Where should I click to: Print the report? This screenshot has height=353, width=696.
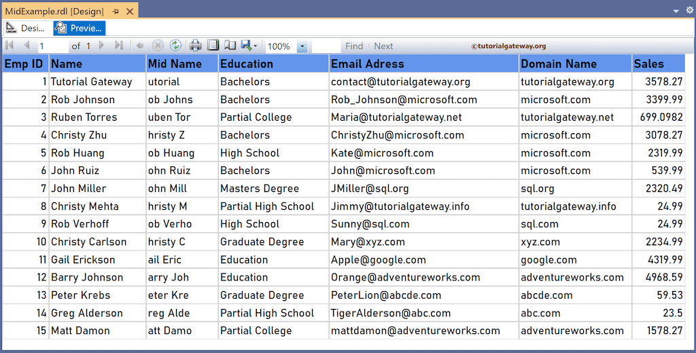click(x=196, y=45)
